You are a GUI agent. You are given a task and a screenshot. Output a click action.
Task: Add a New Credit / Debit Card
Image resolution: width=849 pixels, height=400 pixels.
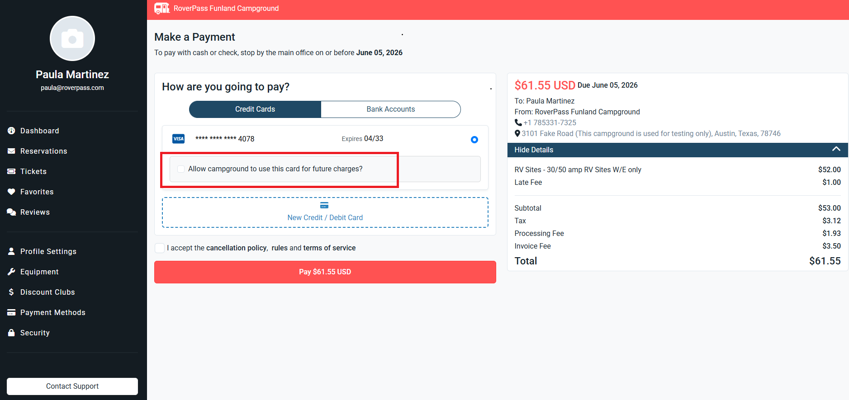(325, 212)
